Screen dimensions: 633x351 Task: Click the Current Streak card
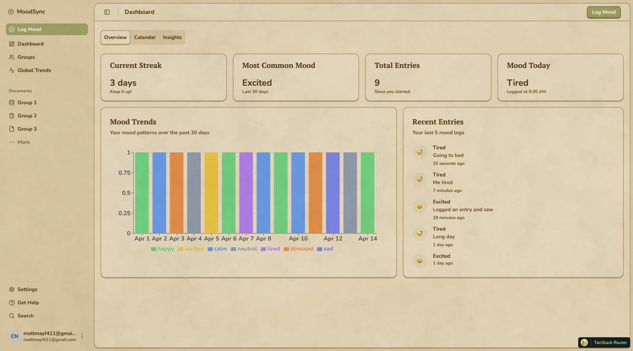coord(164,77)
